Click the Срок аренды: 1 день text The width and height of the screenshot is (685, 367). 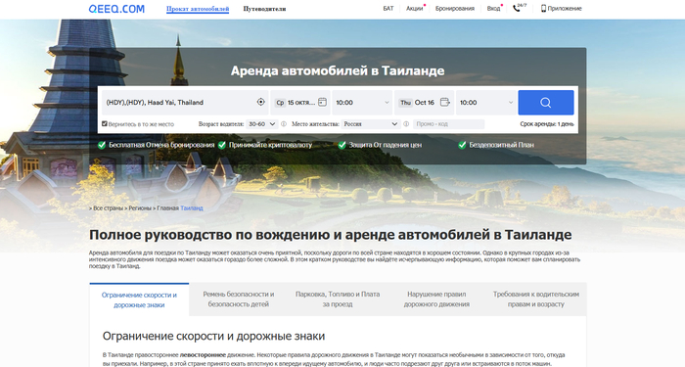coord(546,124)
